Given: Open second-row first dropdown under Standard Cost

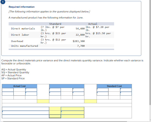Looking at the screenshot, I should [x=102, y=94].
